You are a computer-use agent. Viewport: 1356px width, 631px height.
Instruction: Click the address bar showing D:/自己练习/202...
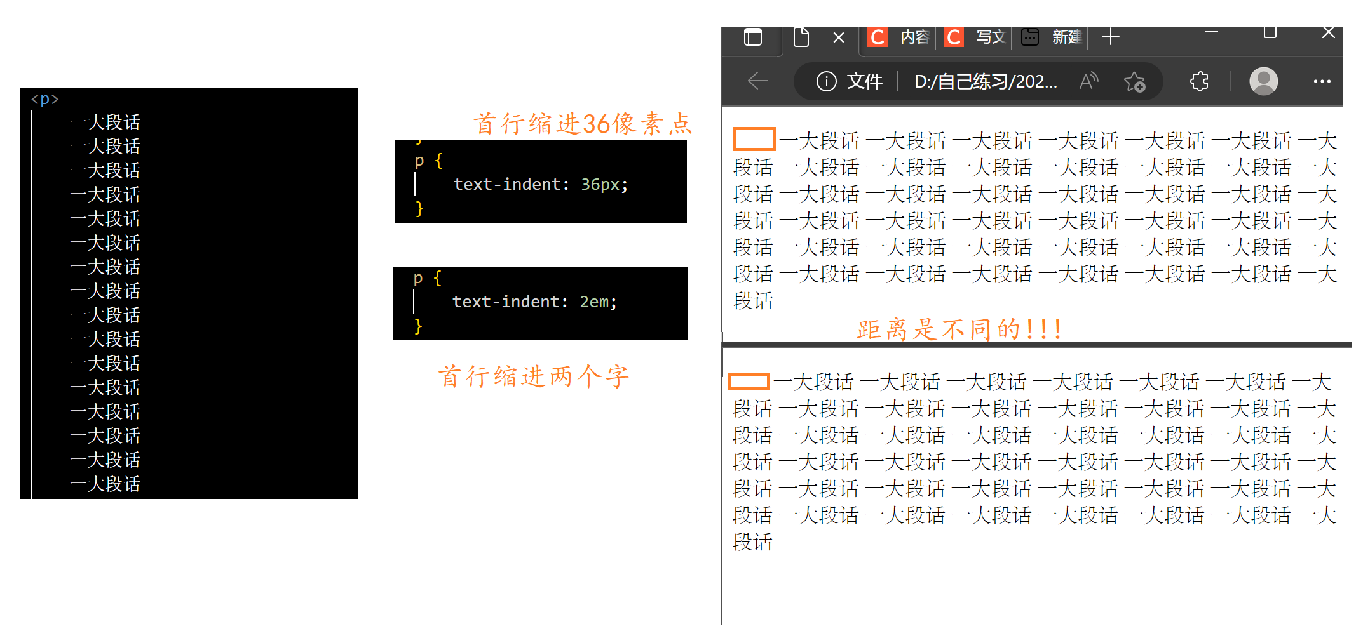tap(986, 81)
